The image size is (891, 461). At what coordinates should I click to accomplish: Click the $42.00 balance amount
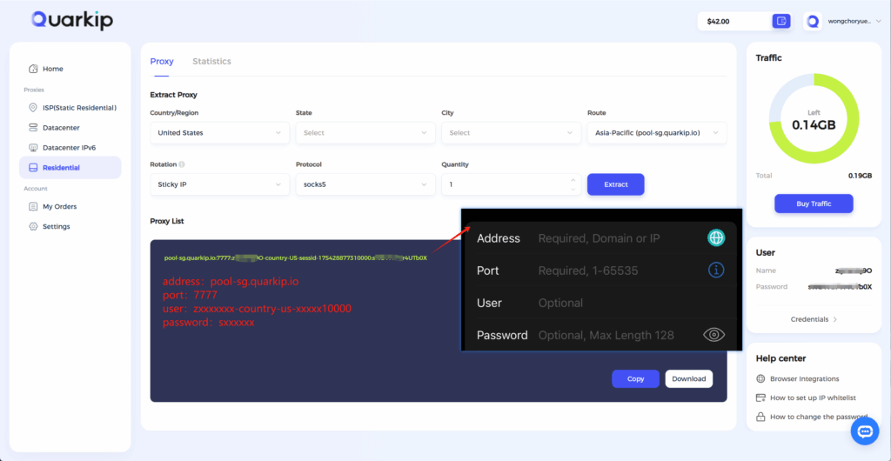pos(718,22)
